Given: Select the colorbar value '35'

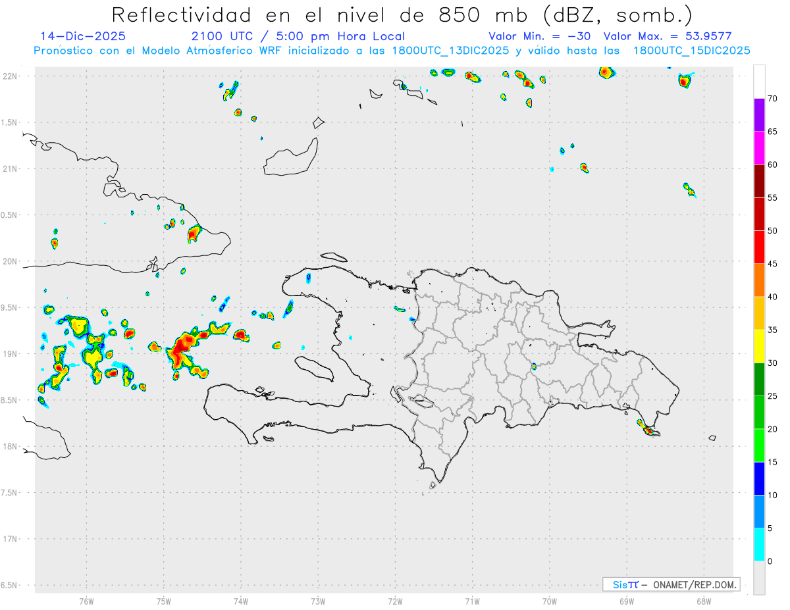Looking at the screenshot, I should [774, 330].
